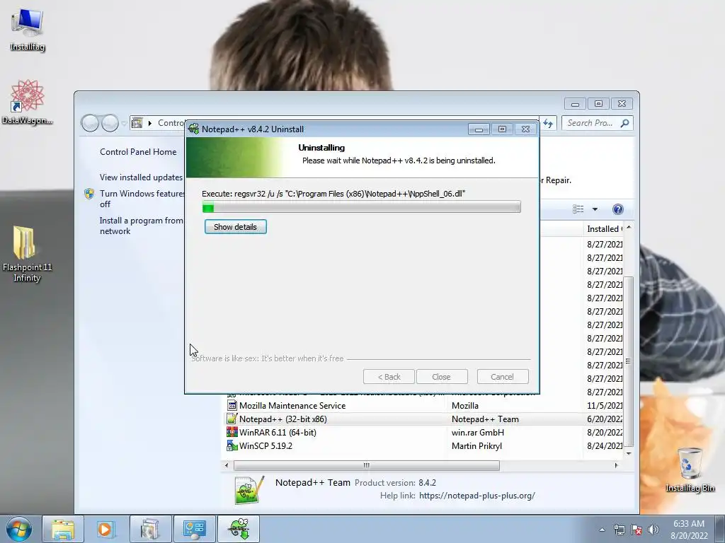Click publisher cell win.rar GmbH

click(478, 433)
